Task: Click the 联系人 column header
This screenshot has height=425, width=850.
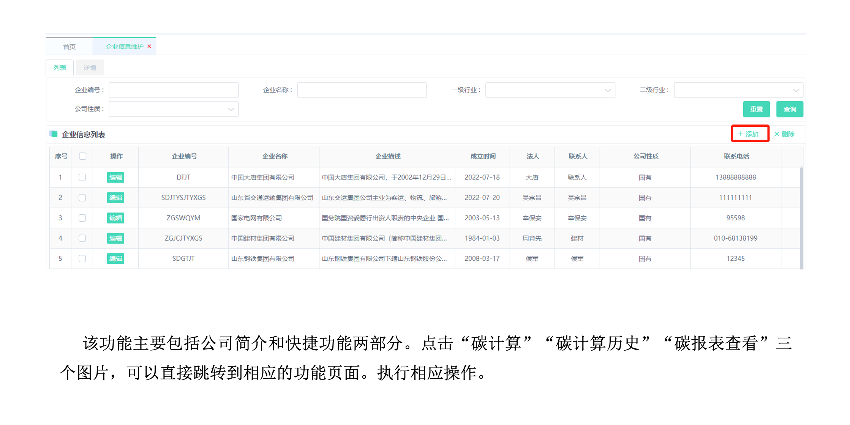Action: point(577,156)
